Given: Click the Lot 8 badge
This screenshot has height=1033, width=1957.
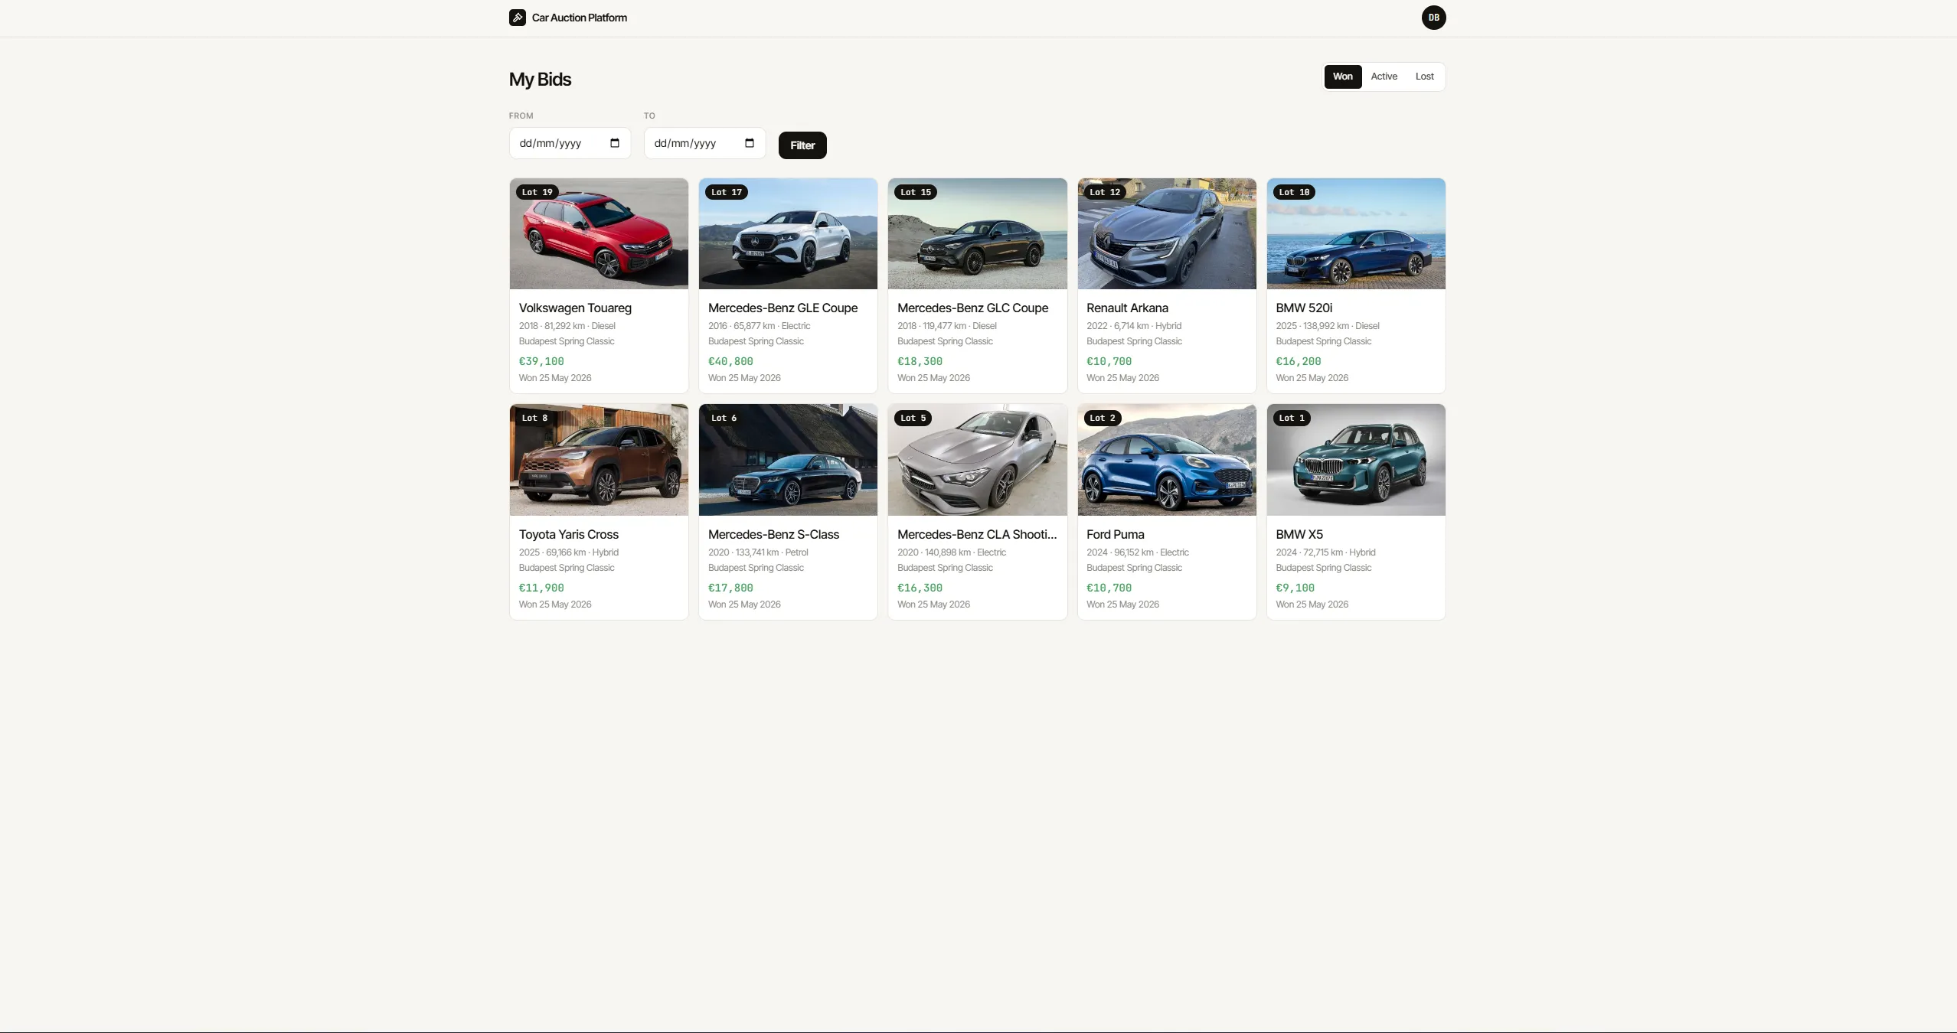Looking at the screenshot, I should click(534, 418).
